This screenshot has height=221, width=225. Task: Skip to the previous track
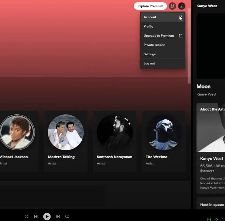pyautogui.click(x=36, y=216)
